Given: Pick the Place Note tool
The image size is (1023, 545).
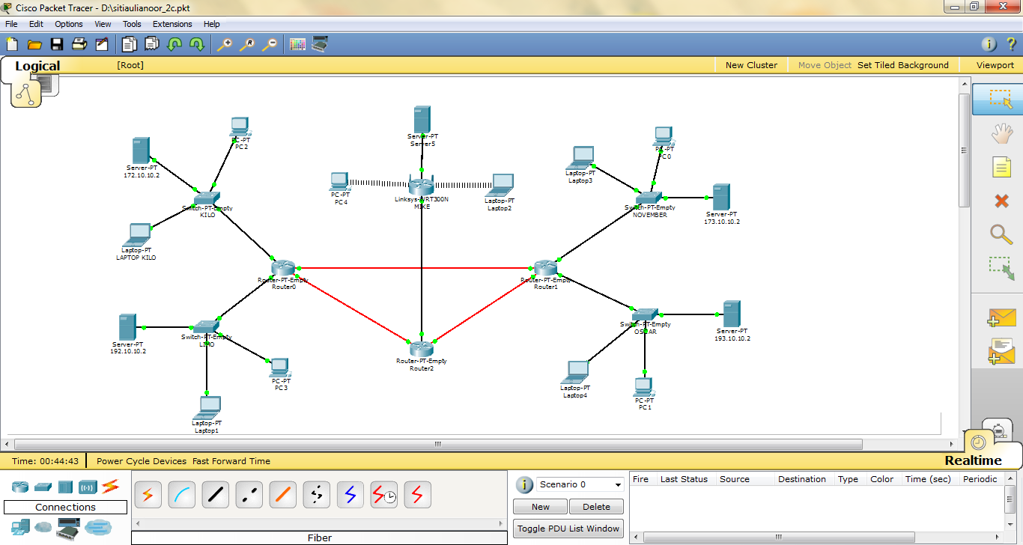Looking at the screenshot, I should click(x=1001, y=167).
